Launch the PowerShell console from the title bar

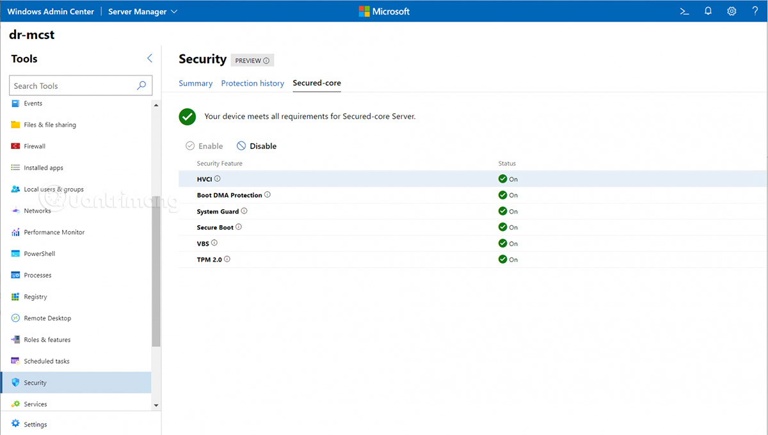pyautogui.click(x=684, y=11)
